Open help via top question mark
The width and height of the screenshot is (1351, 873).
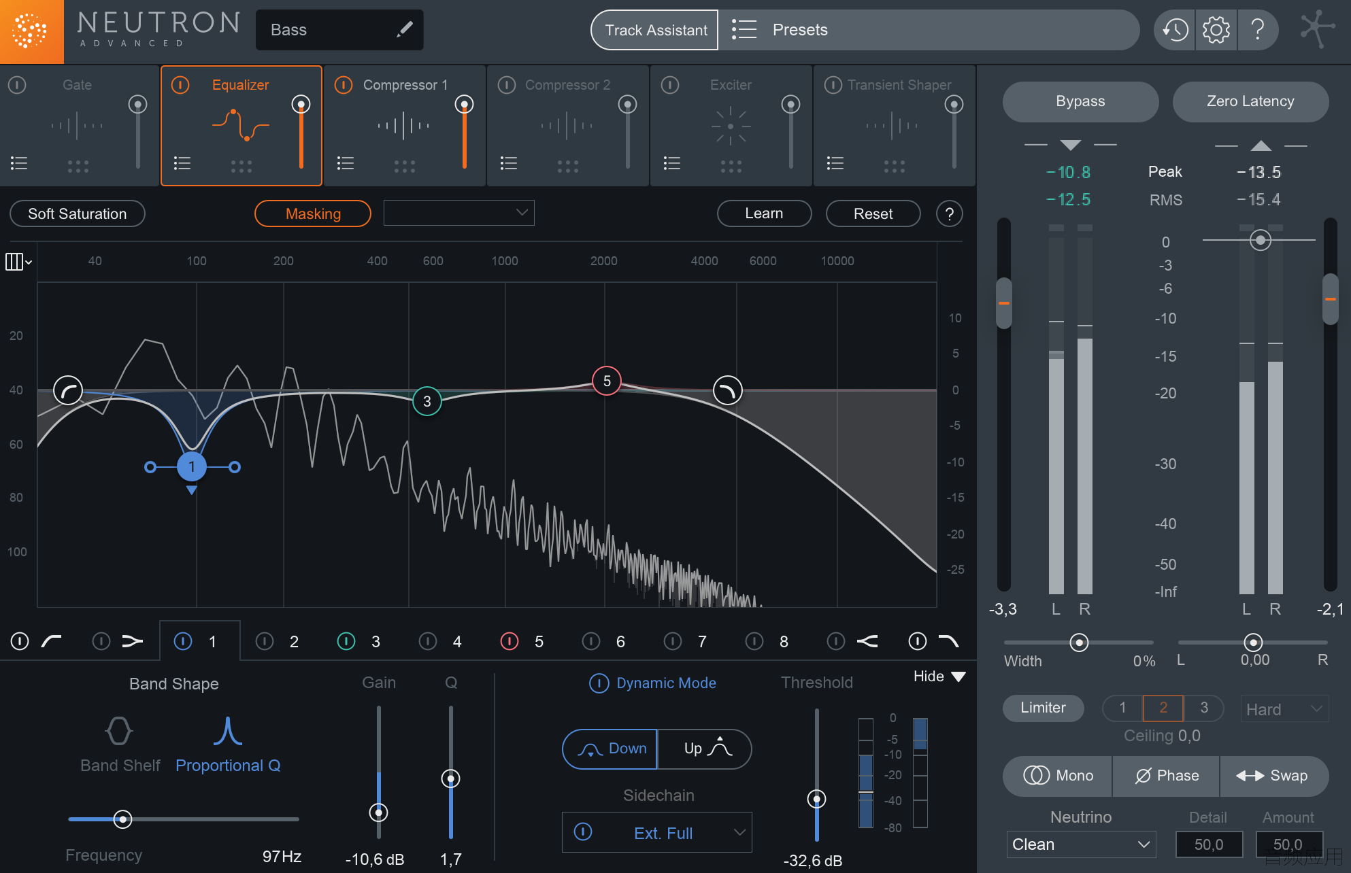click(x=1258, y=30)
